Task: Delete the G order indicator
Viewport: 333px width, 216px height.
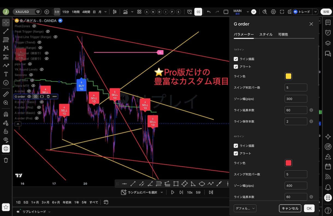Action: pyautogui.click(x=48, y=96)
